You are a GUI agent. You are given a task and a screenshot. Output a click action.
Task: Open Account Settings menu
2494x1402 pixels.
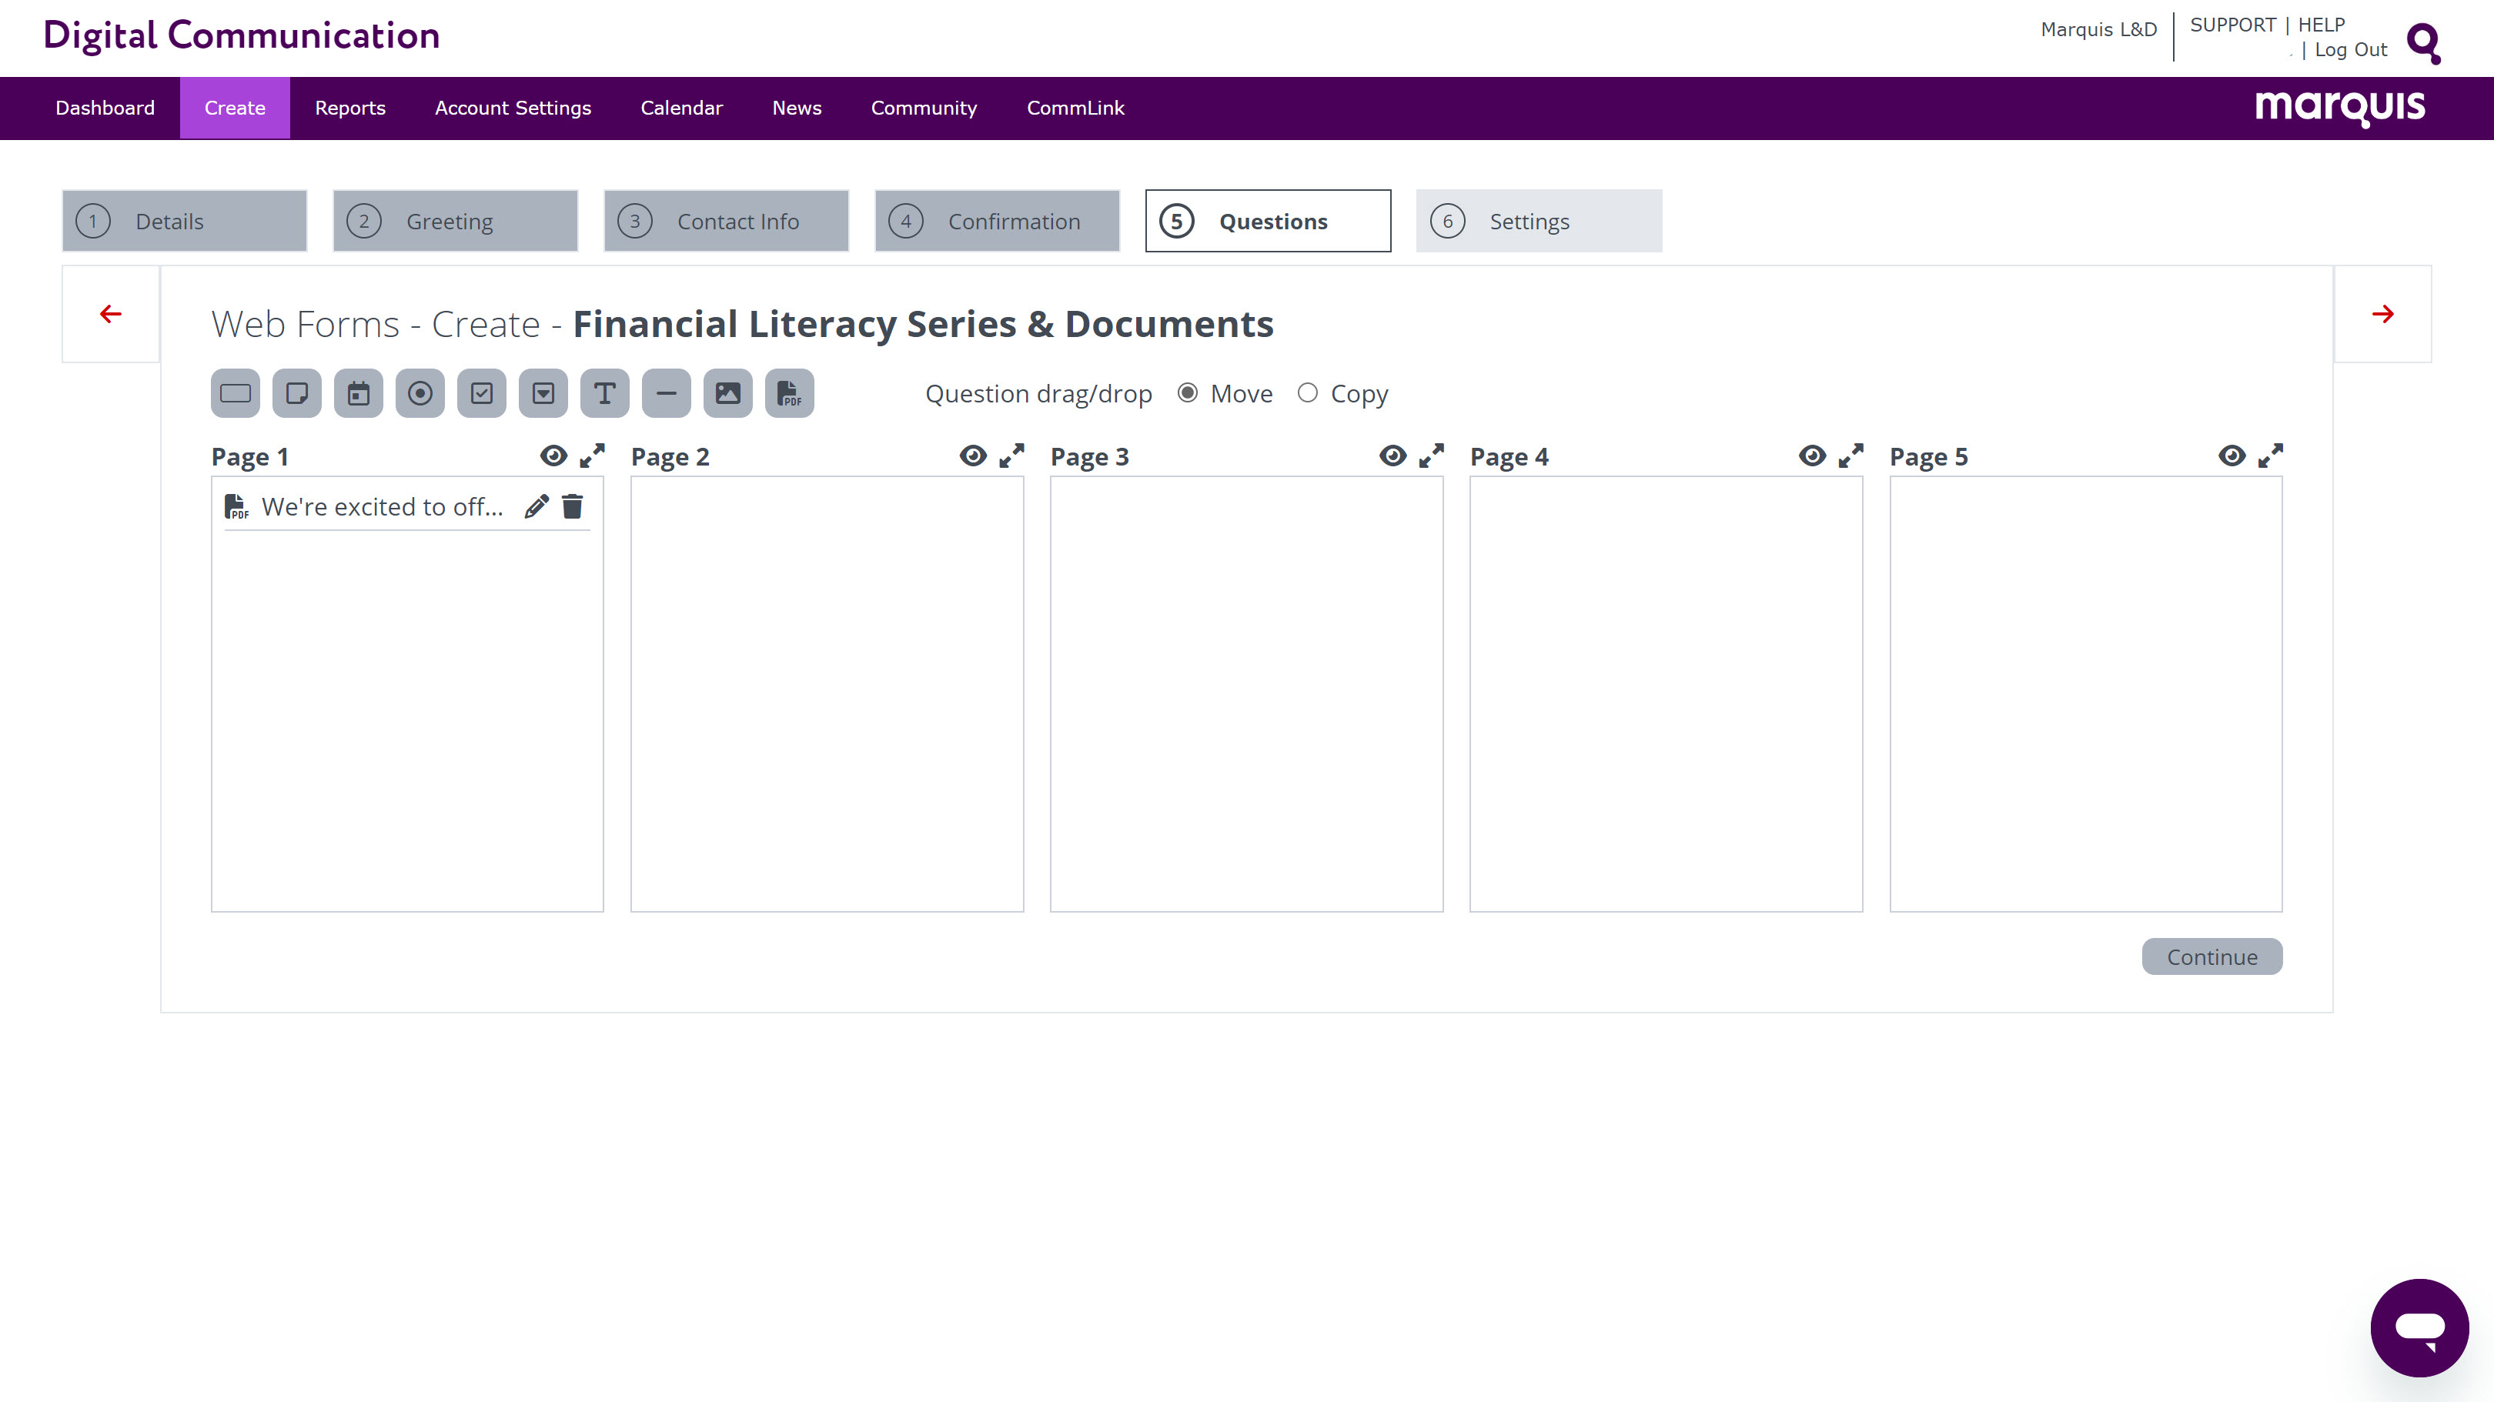[x=513, y=108]
